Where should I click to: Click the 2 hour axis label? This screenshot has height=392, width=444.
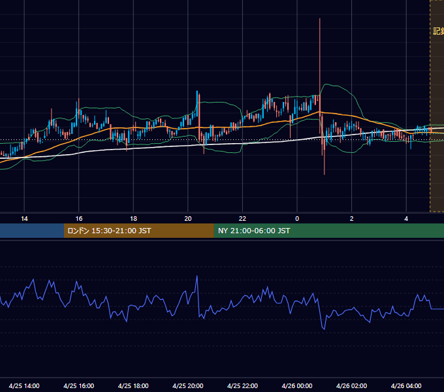(x=352, y=219)
